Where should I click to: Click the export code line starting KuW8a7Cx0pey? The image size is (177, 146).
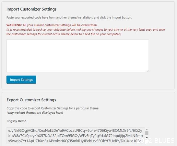click(76, 136)
